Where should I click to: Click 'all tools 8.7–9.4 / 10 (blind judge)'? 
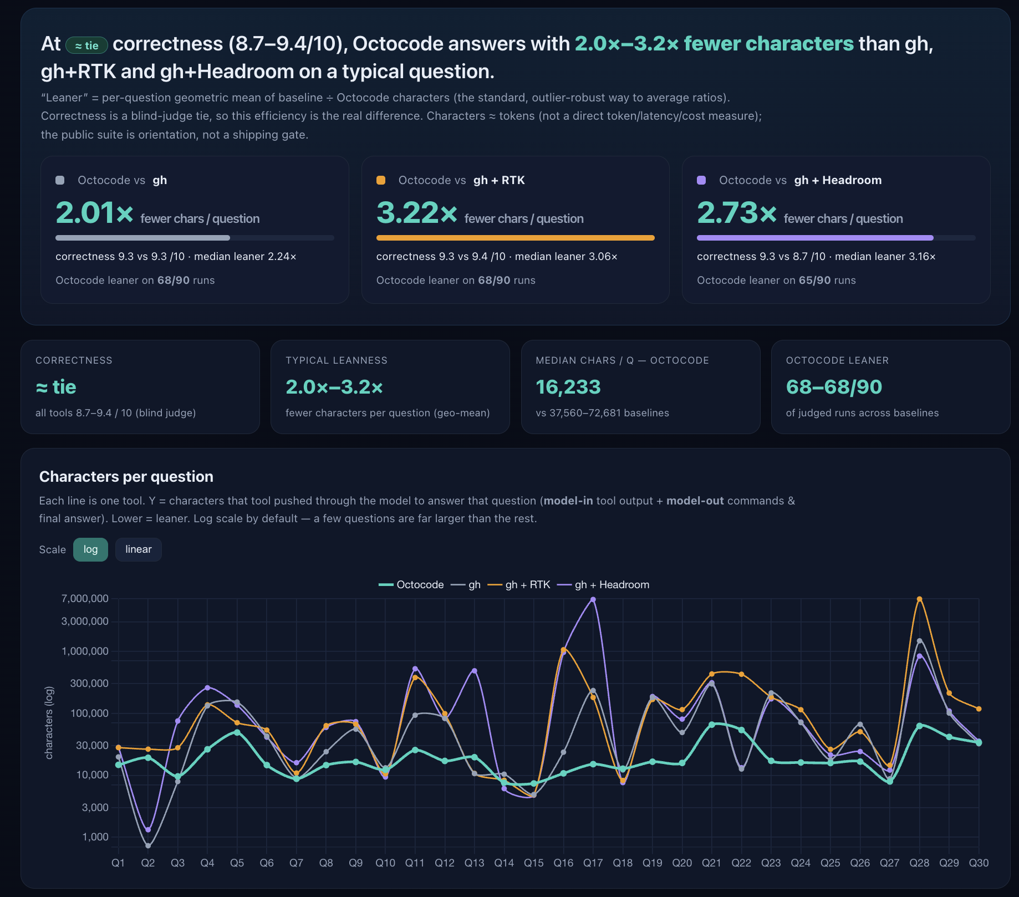[x=115, y=413]
